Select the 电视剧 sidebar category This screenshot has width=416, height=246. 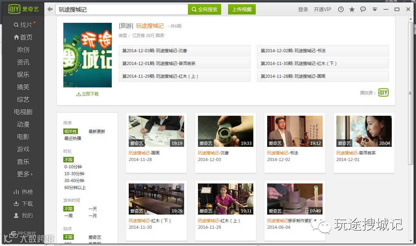[x=23, y=112]
